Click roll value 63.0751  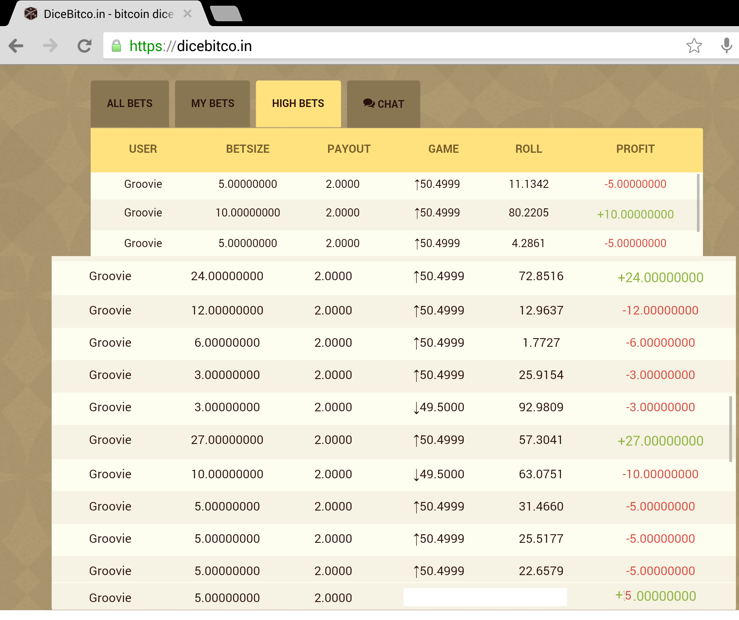click(x=541, y=474)
